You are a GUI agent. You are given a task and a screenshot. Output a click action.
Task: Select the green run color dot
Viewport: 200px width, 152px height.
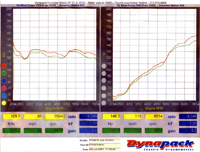click(x=4, y=73)
